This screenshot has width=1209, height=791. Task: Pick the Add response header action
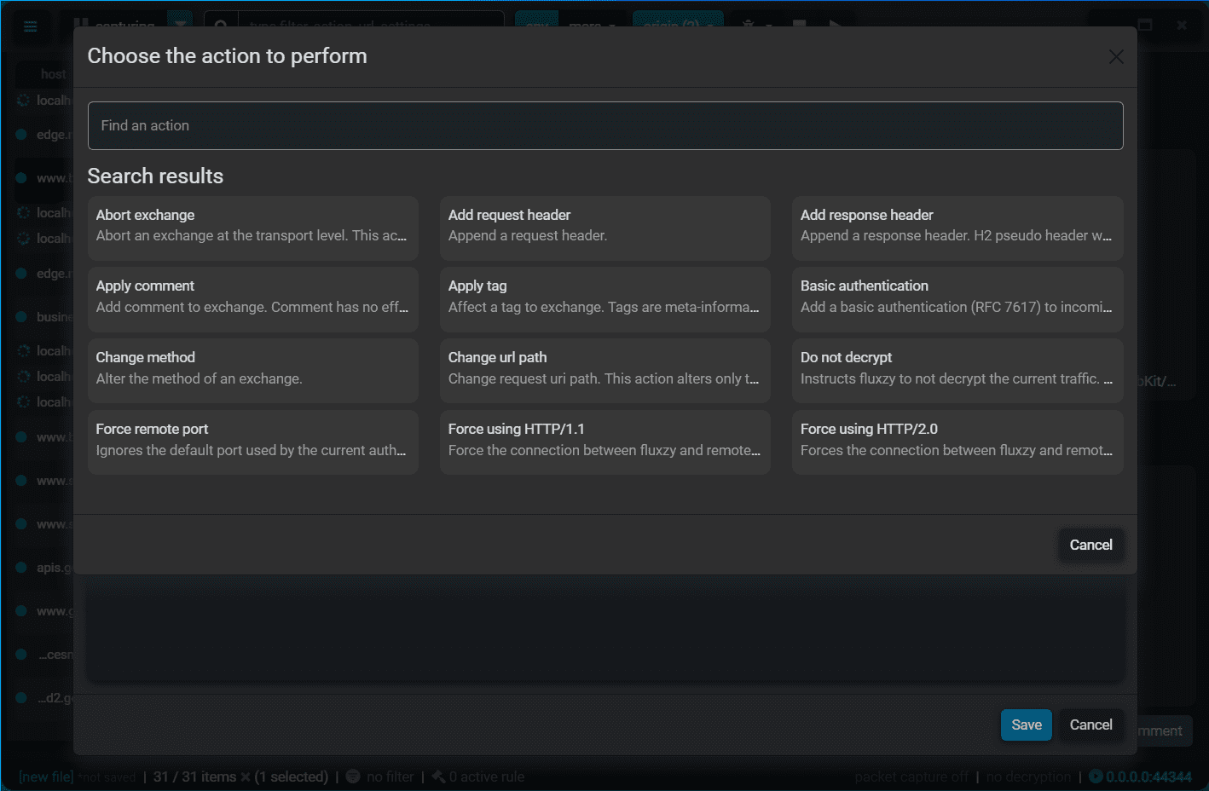(957, 226)
